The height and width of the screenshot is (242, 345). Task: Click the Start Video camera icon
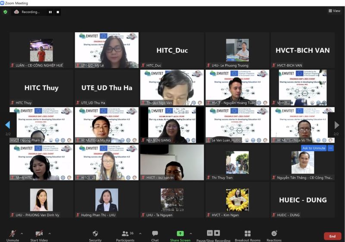[x=39, y=233]
